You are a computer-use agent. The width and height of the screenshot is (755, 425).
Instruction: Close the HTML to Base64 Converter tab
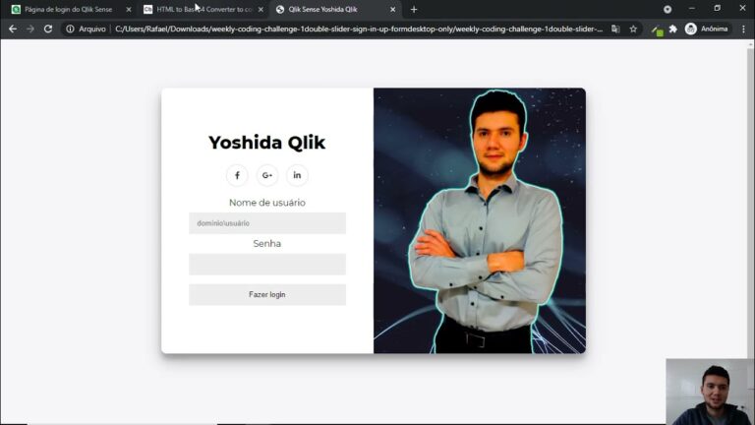[261, 9]
